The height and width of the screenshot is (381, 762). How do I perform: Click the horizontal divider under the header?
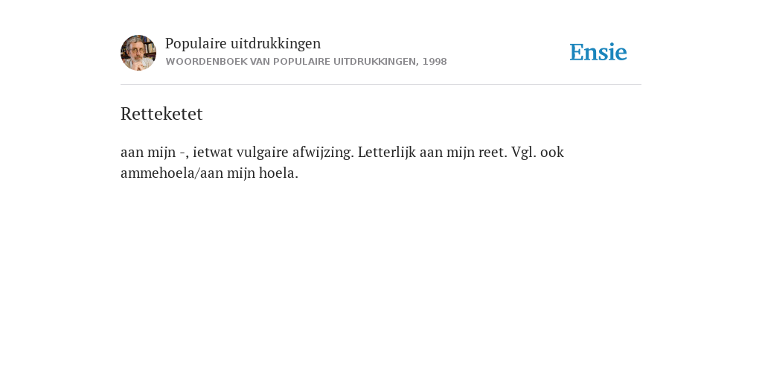click(x=381, y=85)
